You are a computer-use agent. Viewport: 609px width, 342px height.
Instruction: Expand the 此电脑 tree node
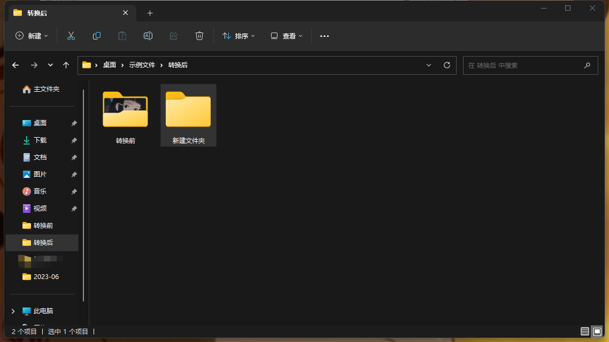13,311
